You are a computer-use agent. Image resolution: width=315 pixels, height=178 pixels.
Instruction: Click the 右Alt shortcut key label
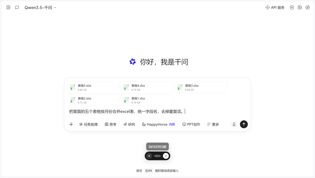pyautogui.click(x=149, y=171)
